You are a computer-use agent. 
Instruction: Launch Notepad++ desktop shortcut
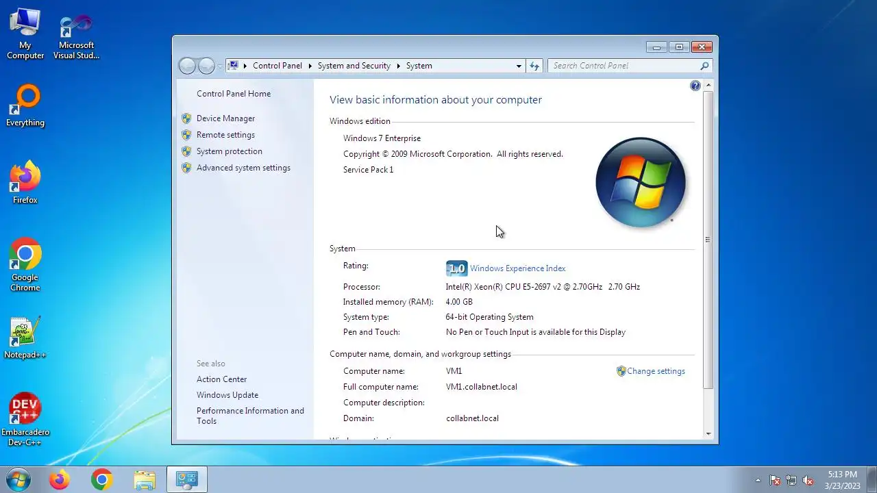tap(25, 338)
